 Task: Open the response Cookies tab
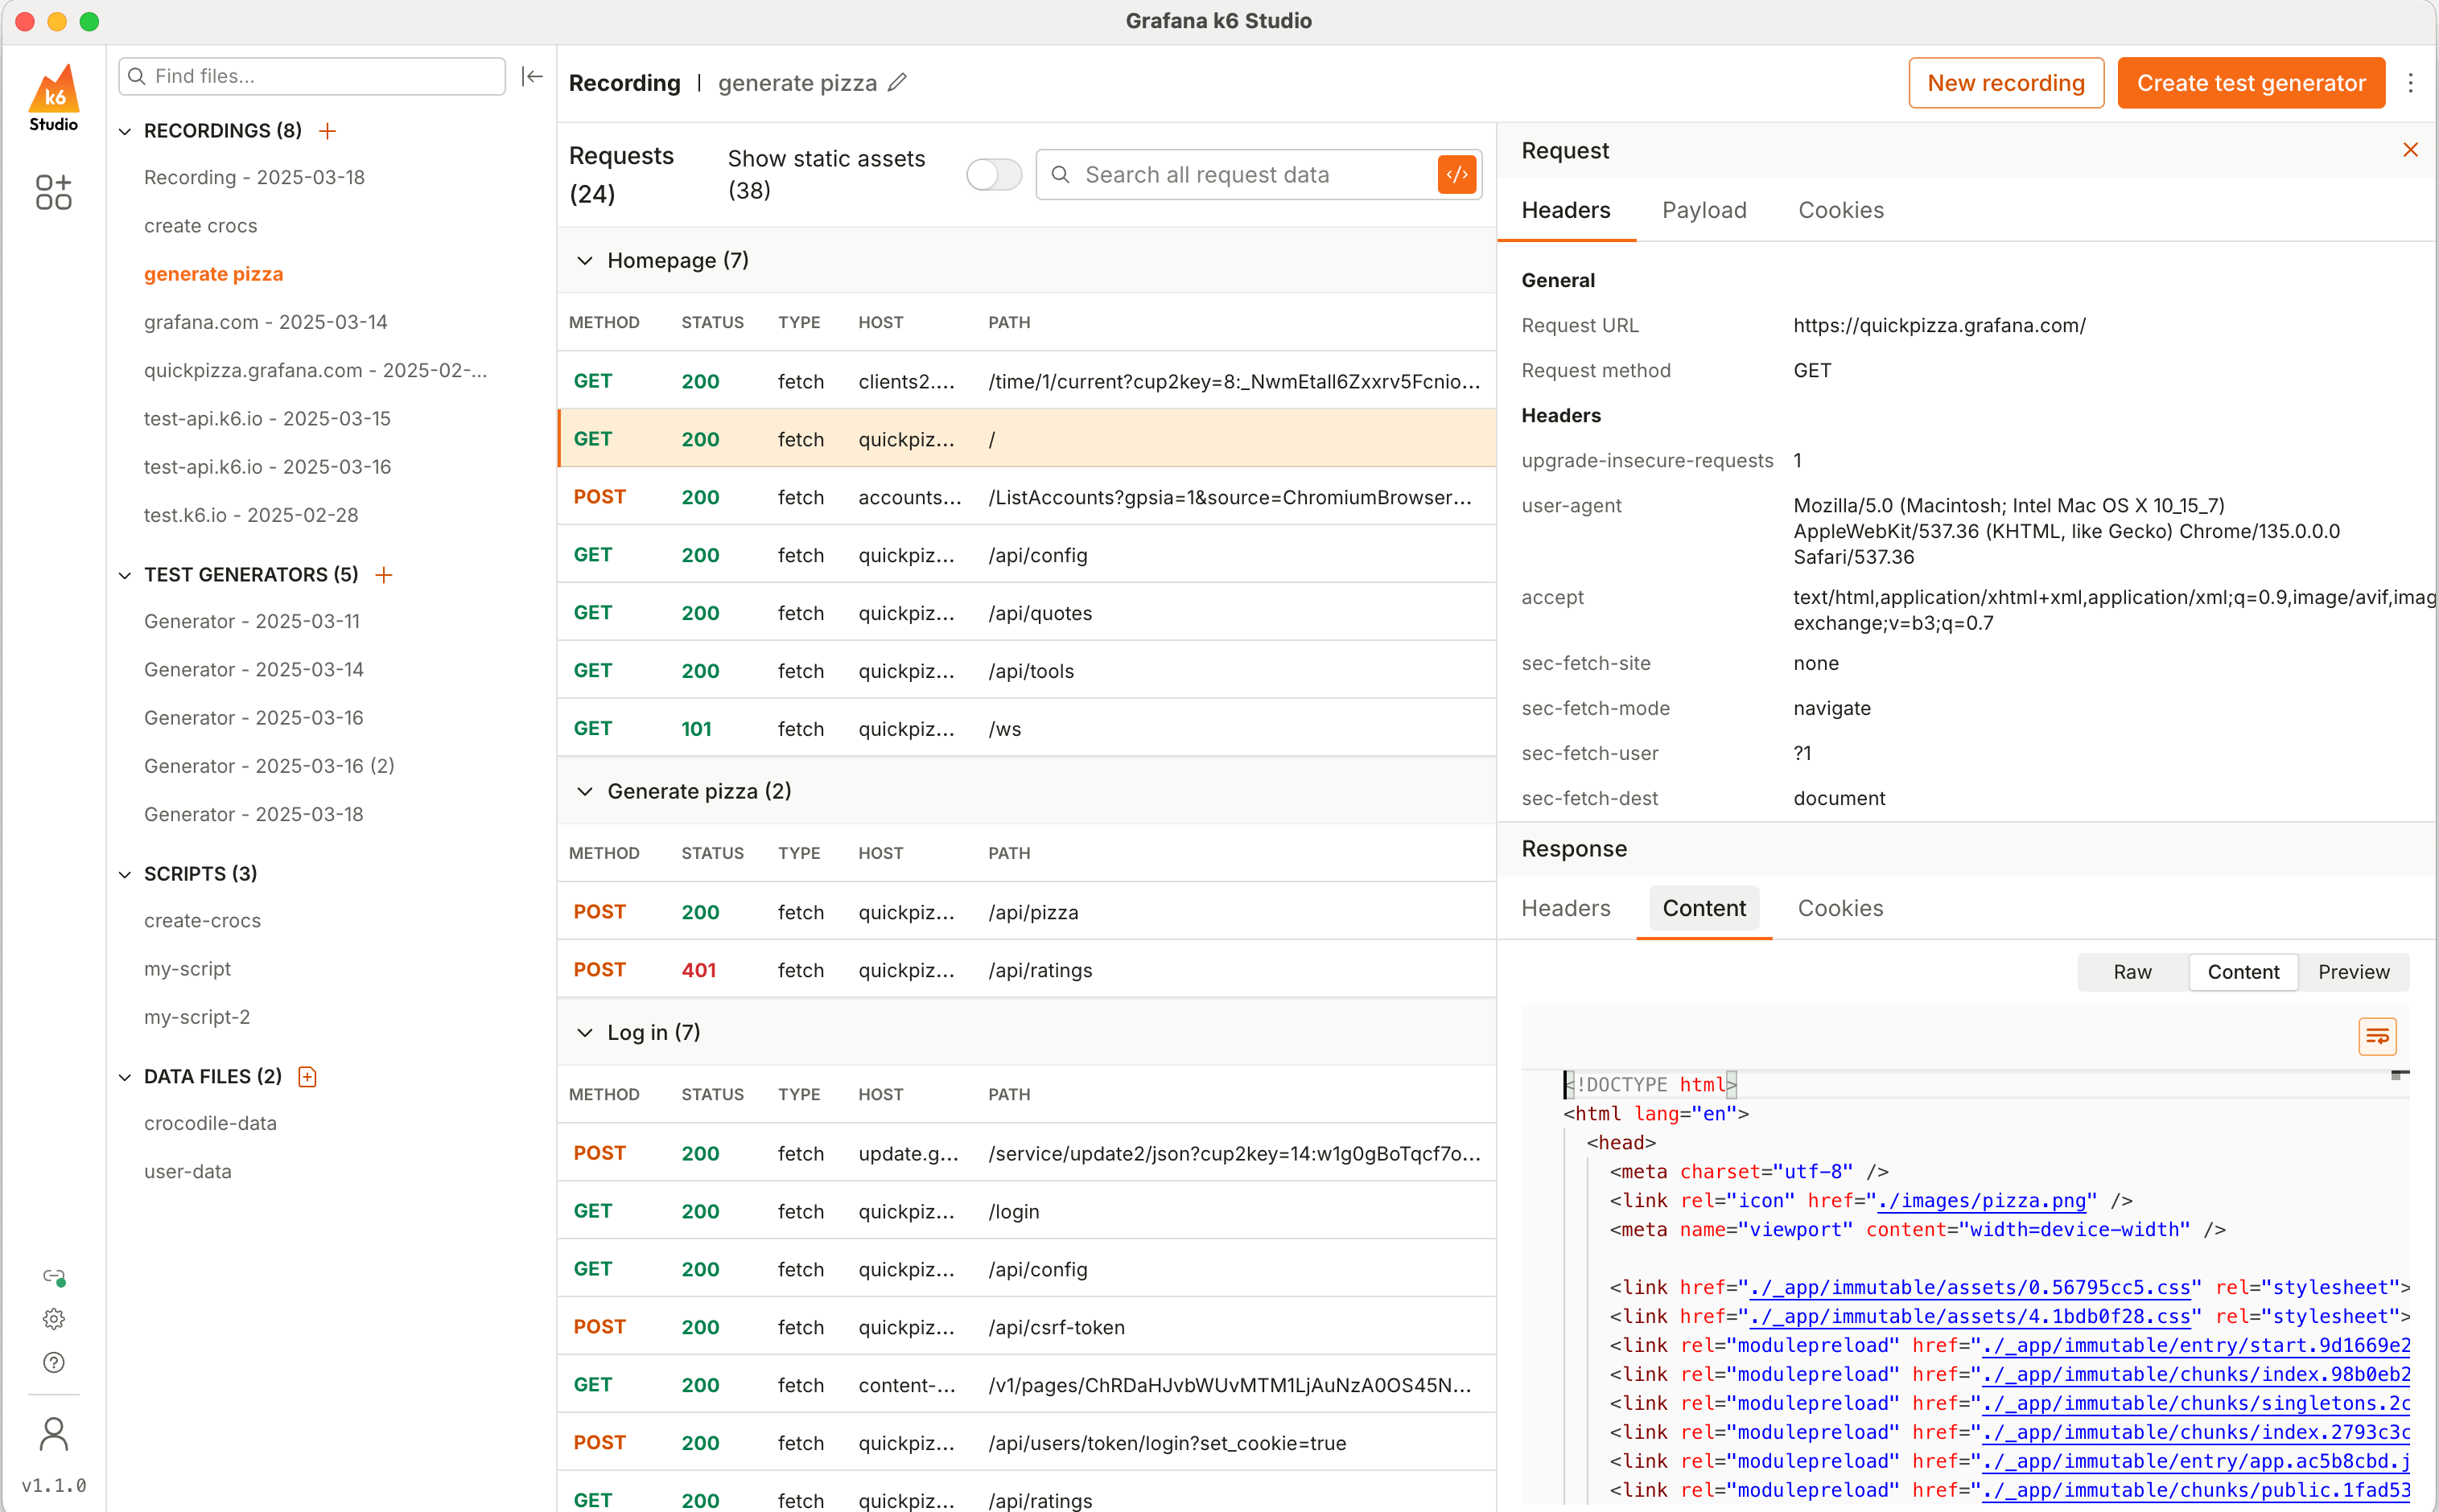click(1840, 908)
